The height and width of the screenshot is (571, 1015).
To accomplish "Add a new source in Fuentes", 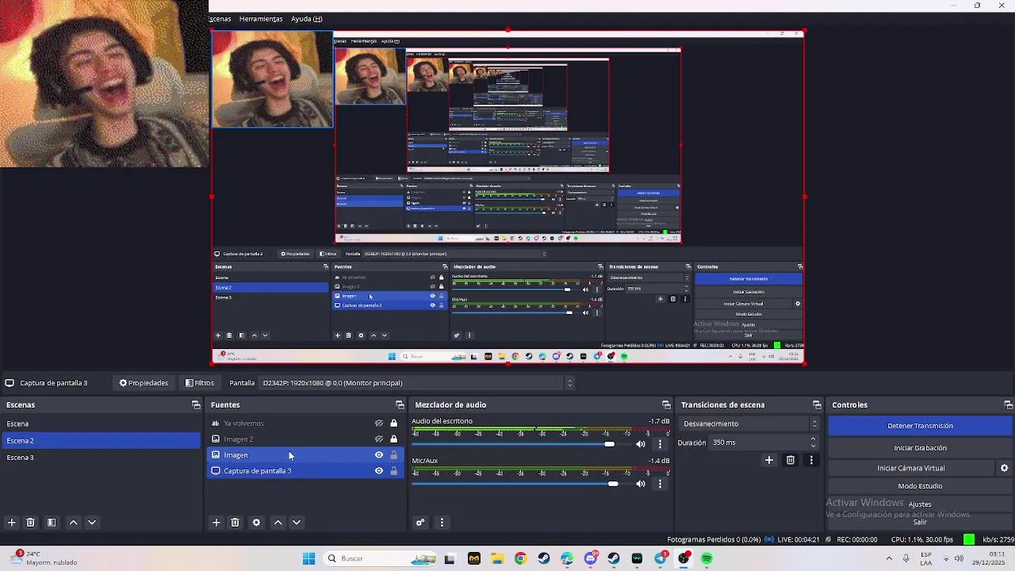I will 216,523.
